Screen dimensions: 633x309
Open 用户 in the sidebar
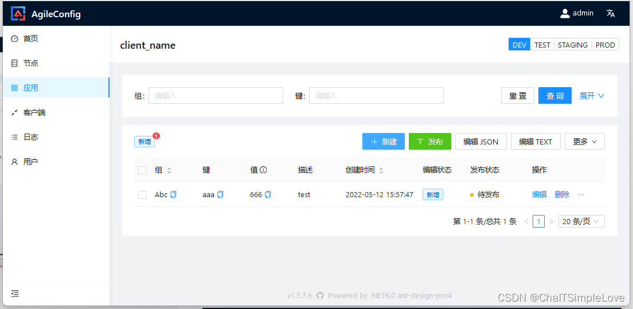[x=56, y=162]
